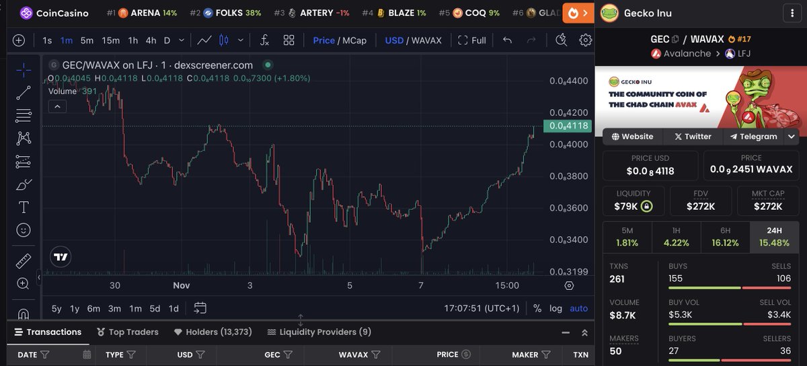
Task: Click the Gecko Inu banner image
Action: point(701,97)
